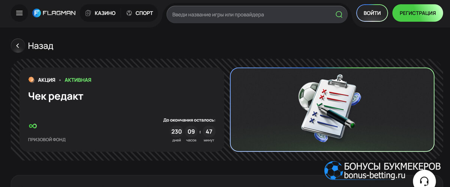The height and width of the screenshot is (187, 450).
Task: Open the hamburger menu
Action: pyautogui.click(x=19, y=13)
